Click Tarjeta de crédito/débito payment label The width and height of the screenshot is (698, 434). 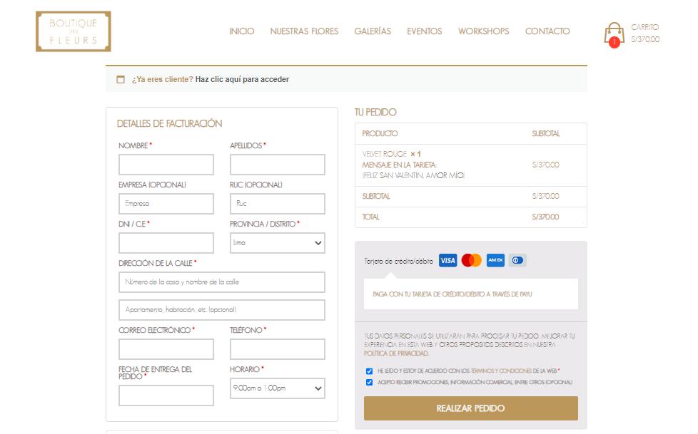point(398,262)
